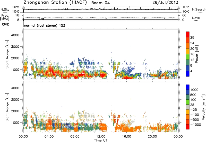
Task: Click the '1000' tick label on Velocity colorbar
Action: click(x=194, y=90)
